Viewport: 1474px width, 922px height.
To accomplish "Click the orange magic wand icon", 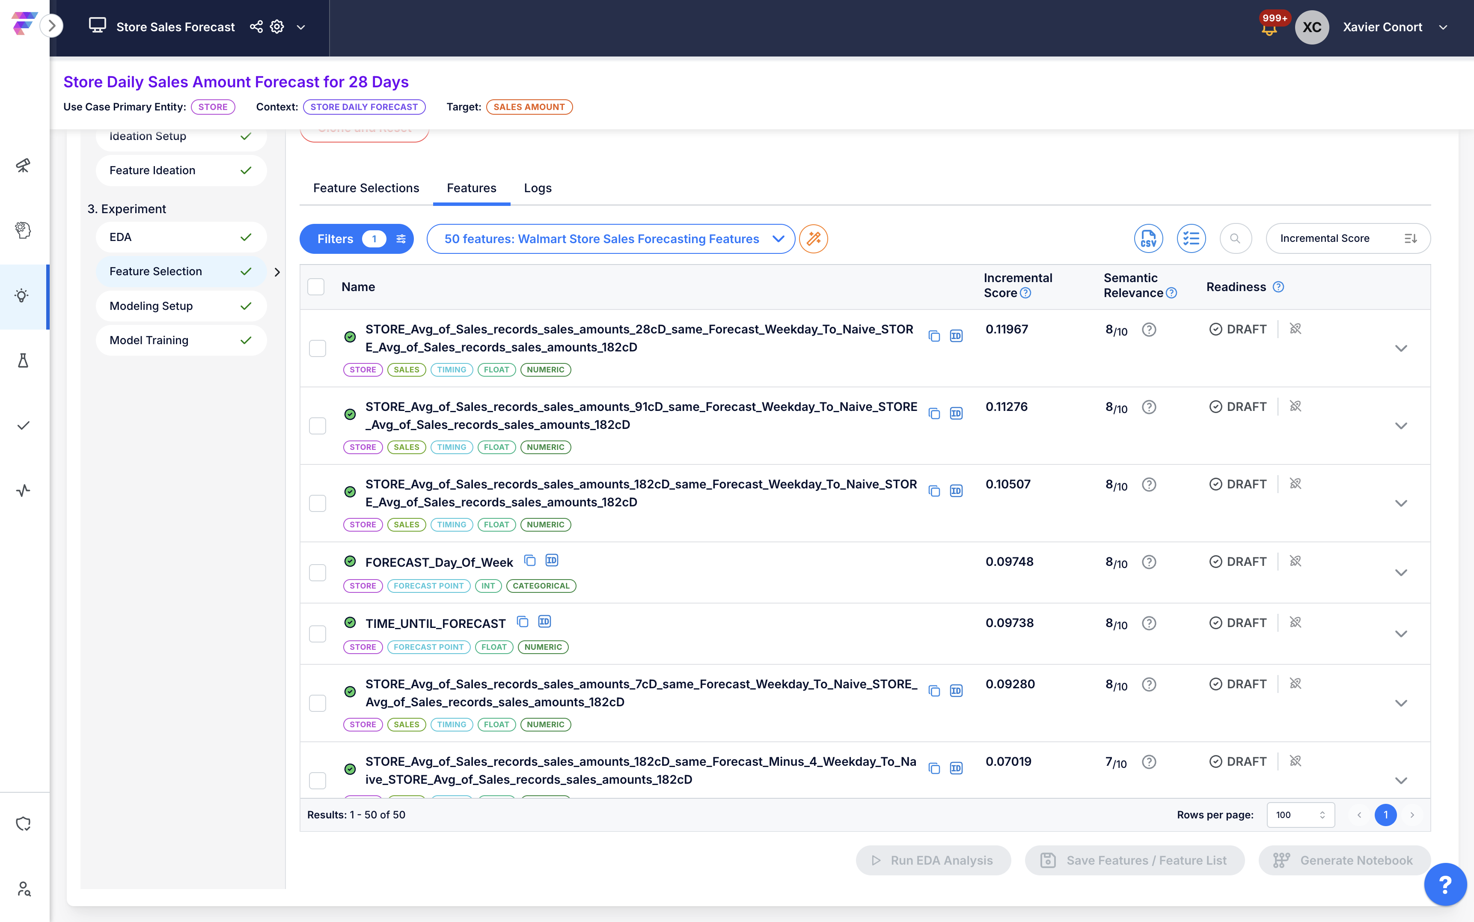I will coord(814,238).
